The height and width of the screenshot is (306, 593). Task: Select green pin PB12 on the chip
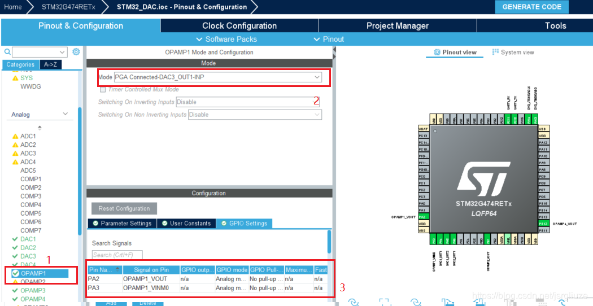(x=544, y=224)
